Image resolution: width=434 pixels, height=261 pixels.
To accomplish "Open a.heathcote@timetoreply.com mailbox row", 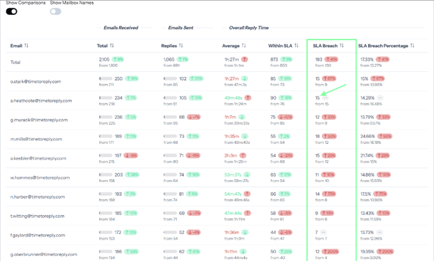I will 40,101.
